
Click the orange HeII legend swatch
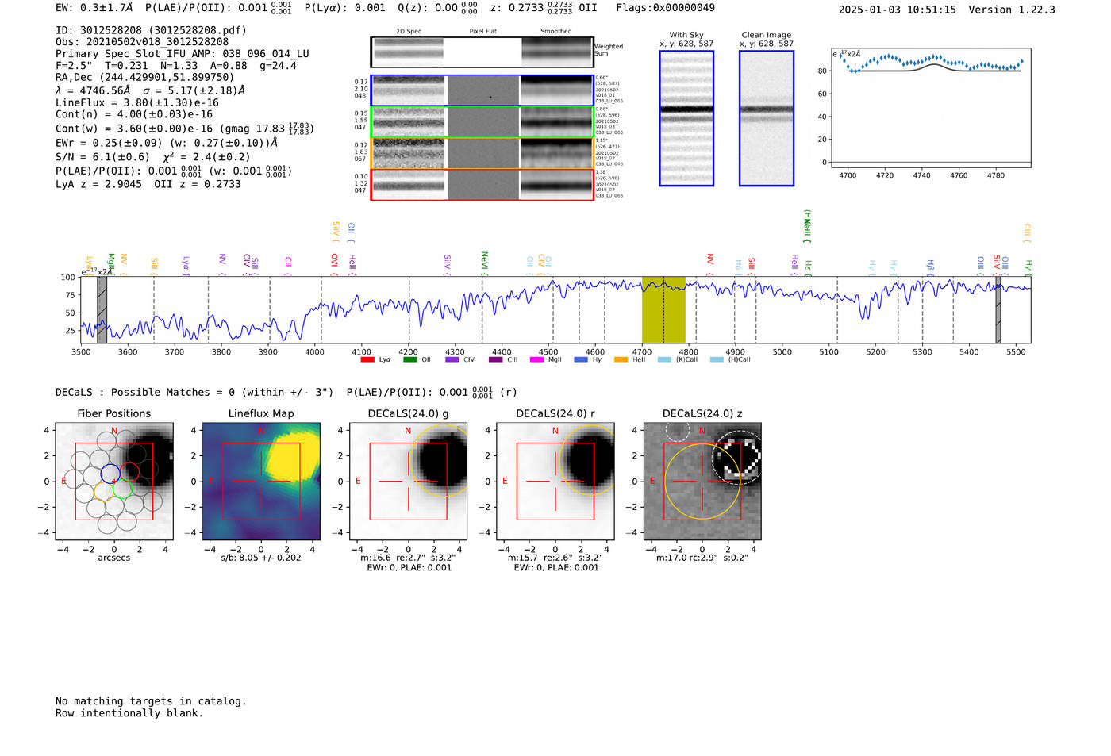621,359
